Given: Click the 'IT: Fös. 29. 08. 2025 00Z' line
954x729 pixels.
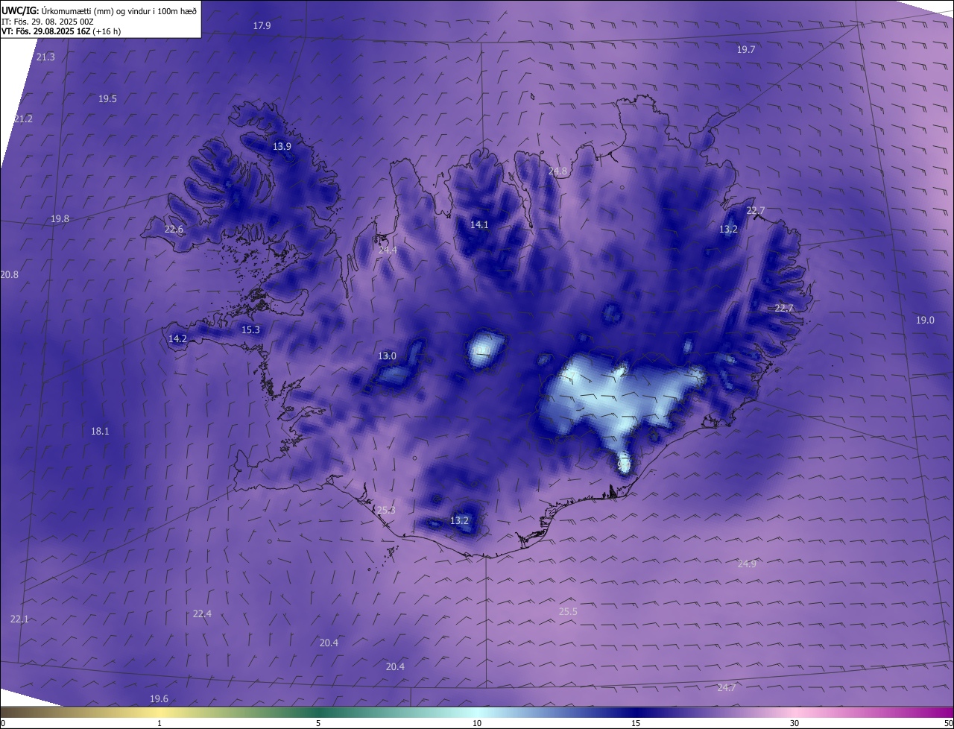Looking at the screenshot, I should (x=48, y=22).
